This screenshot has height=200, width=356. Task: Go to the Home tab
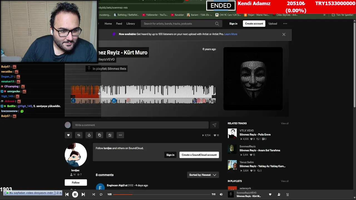coord(108,24)
